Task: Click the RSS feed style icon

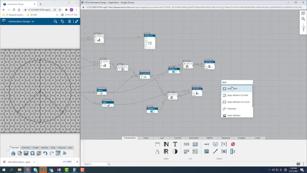Action: (64, 153)
